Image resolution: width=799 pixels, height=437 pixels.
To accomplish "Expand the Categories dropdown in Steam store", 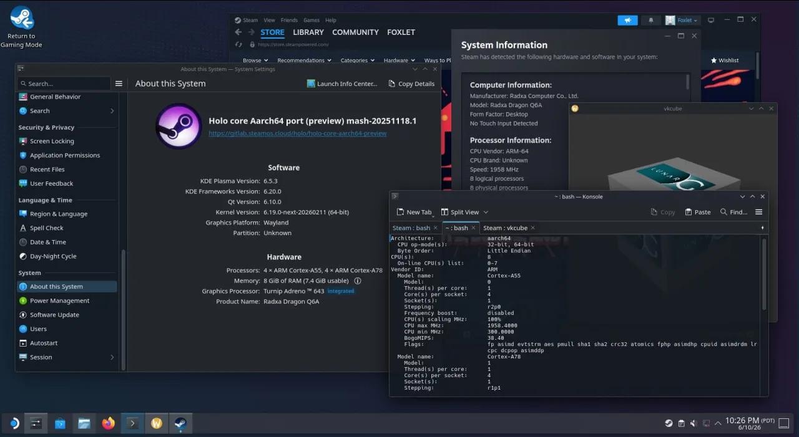I will point(357,60).
